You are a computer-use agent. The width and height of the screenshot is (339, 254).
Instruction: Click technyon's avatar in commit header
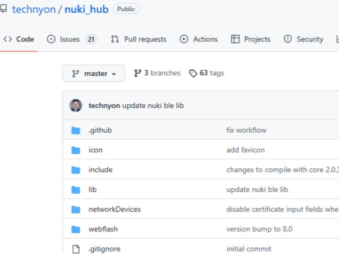click(x=76, y=105)
